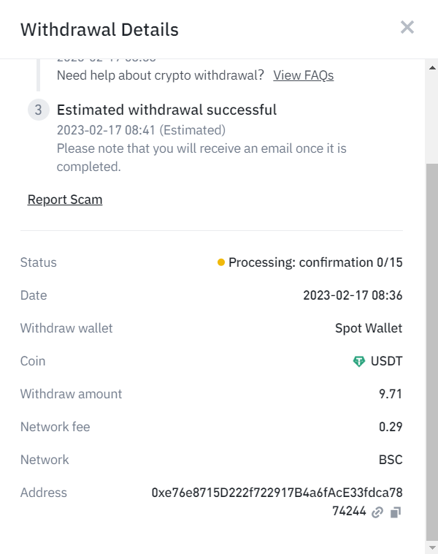Open the address explorer link icon
This screenshot has width=438, height=554.
[377, 512]
